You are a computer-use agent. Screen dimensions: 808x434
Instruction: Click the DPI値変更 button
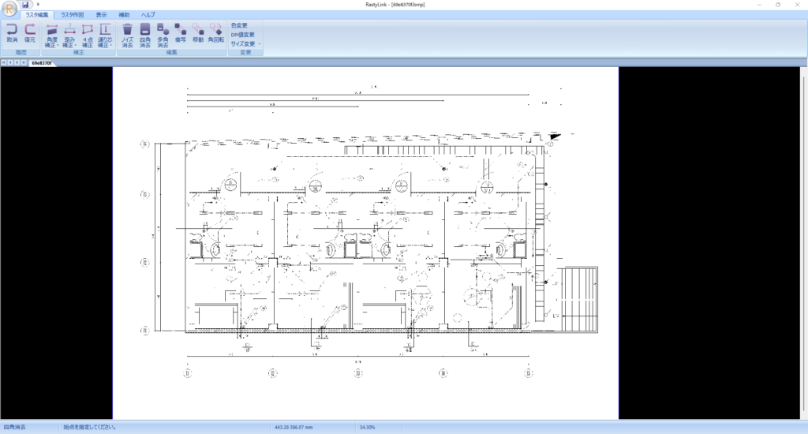[x=242, y=35]
